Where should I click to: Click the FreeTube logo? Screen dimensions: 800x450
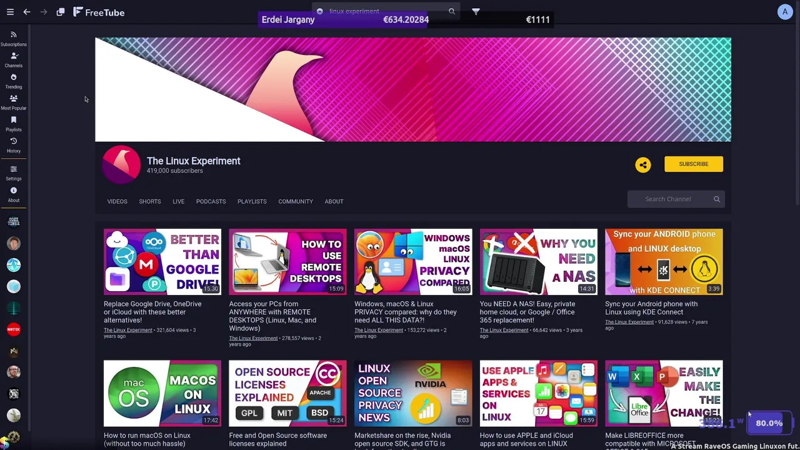coord(99,12)
